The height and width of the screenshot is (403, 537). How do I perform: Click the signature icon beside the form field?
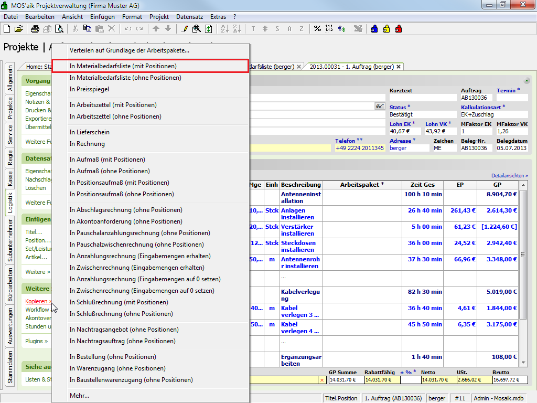point(380,106)
